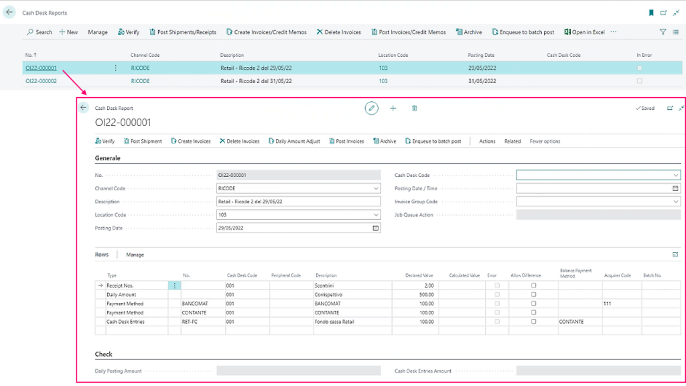The image size is (686, 386).
Task: Open report link OI22-000002
Action: (41, 81)
